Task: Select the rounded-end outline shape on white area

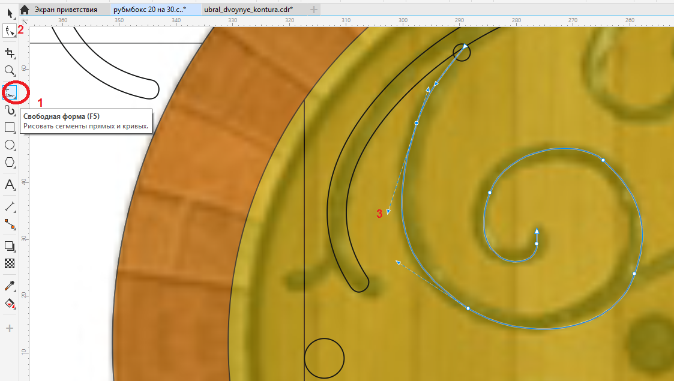Action: 105,63
